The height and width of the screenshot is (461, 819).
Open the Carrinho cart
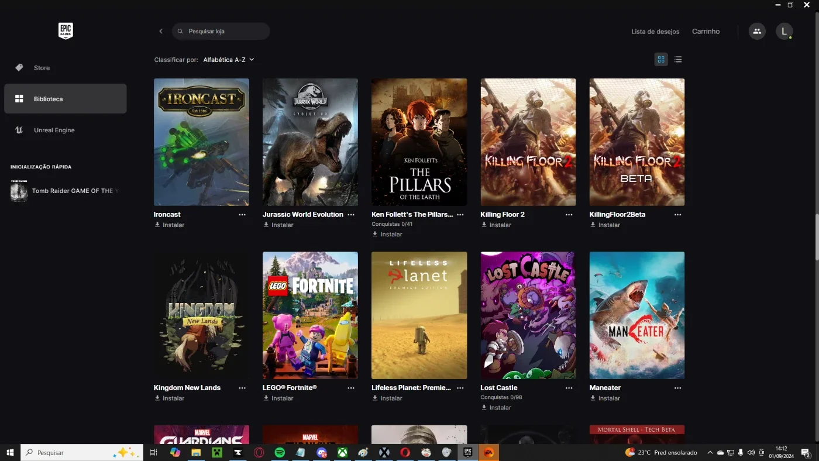706,32
